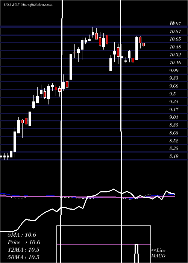This screenshot has height=263, width=188.
Task: Click the <<Live MACD label
Action: click(158, 253)
